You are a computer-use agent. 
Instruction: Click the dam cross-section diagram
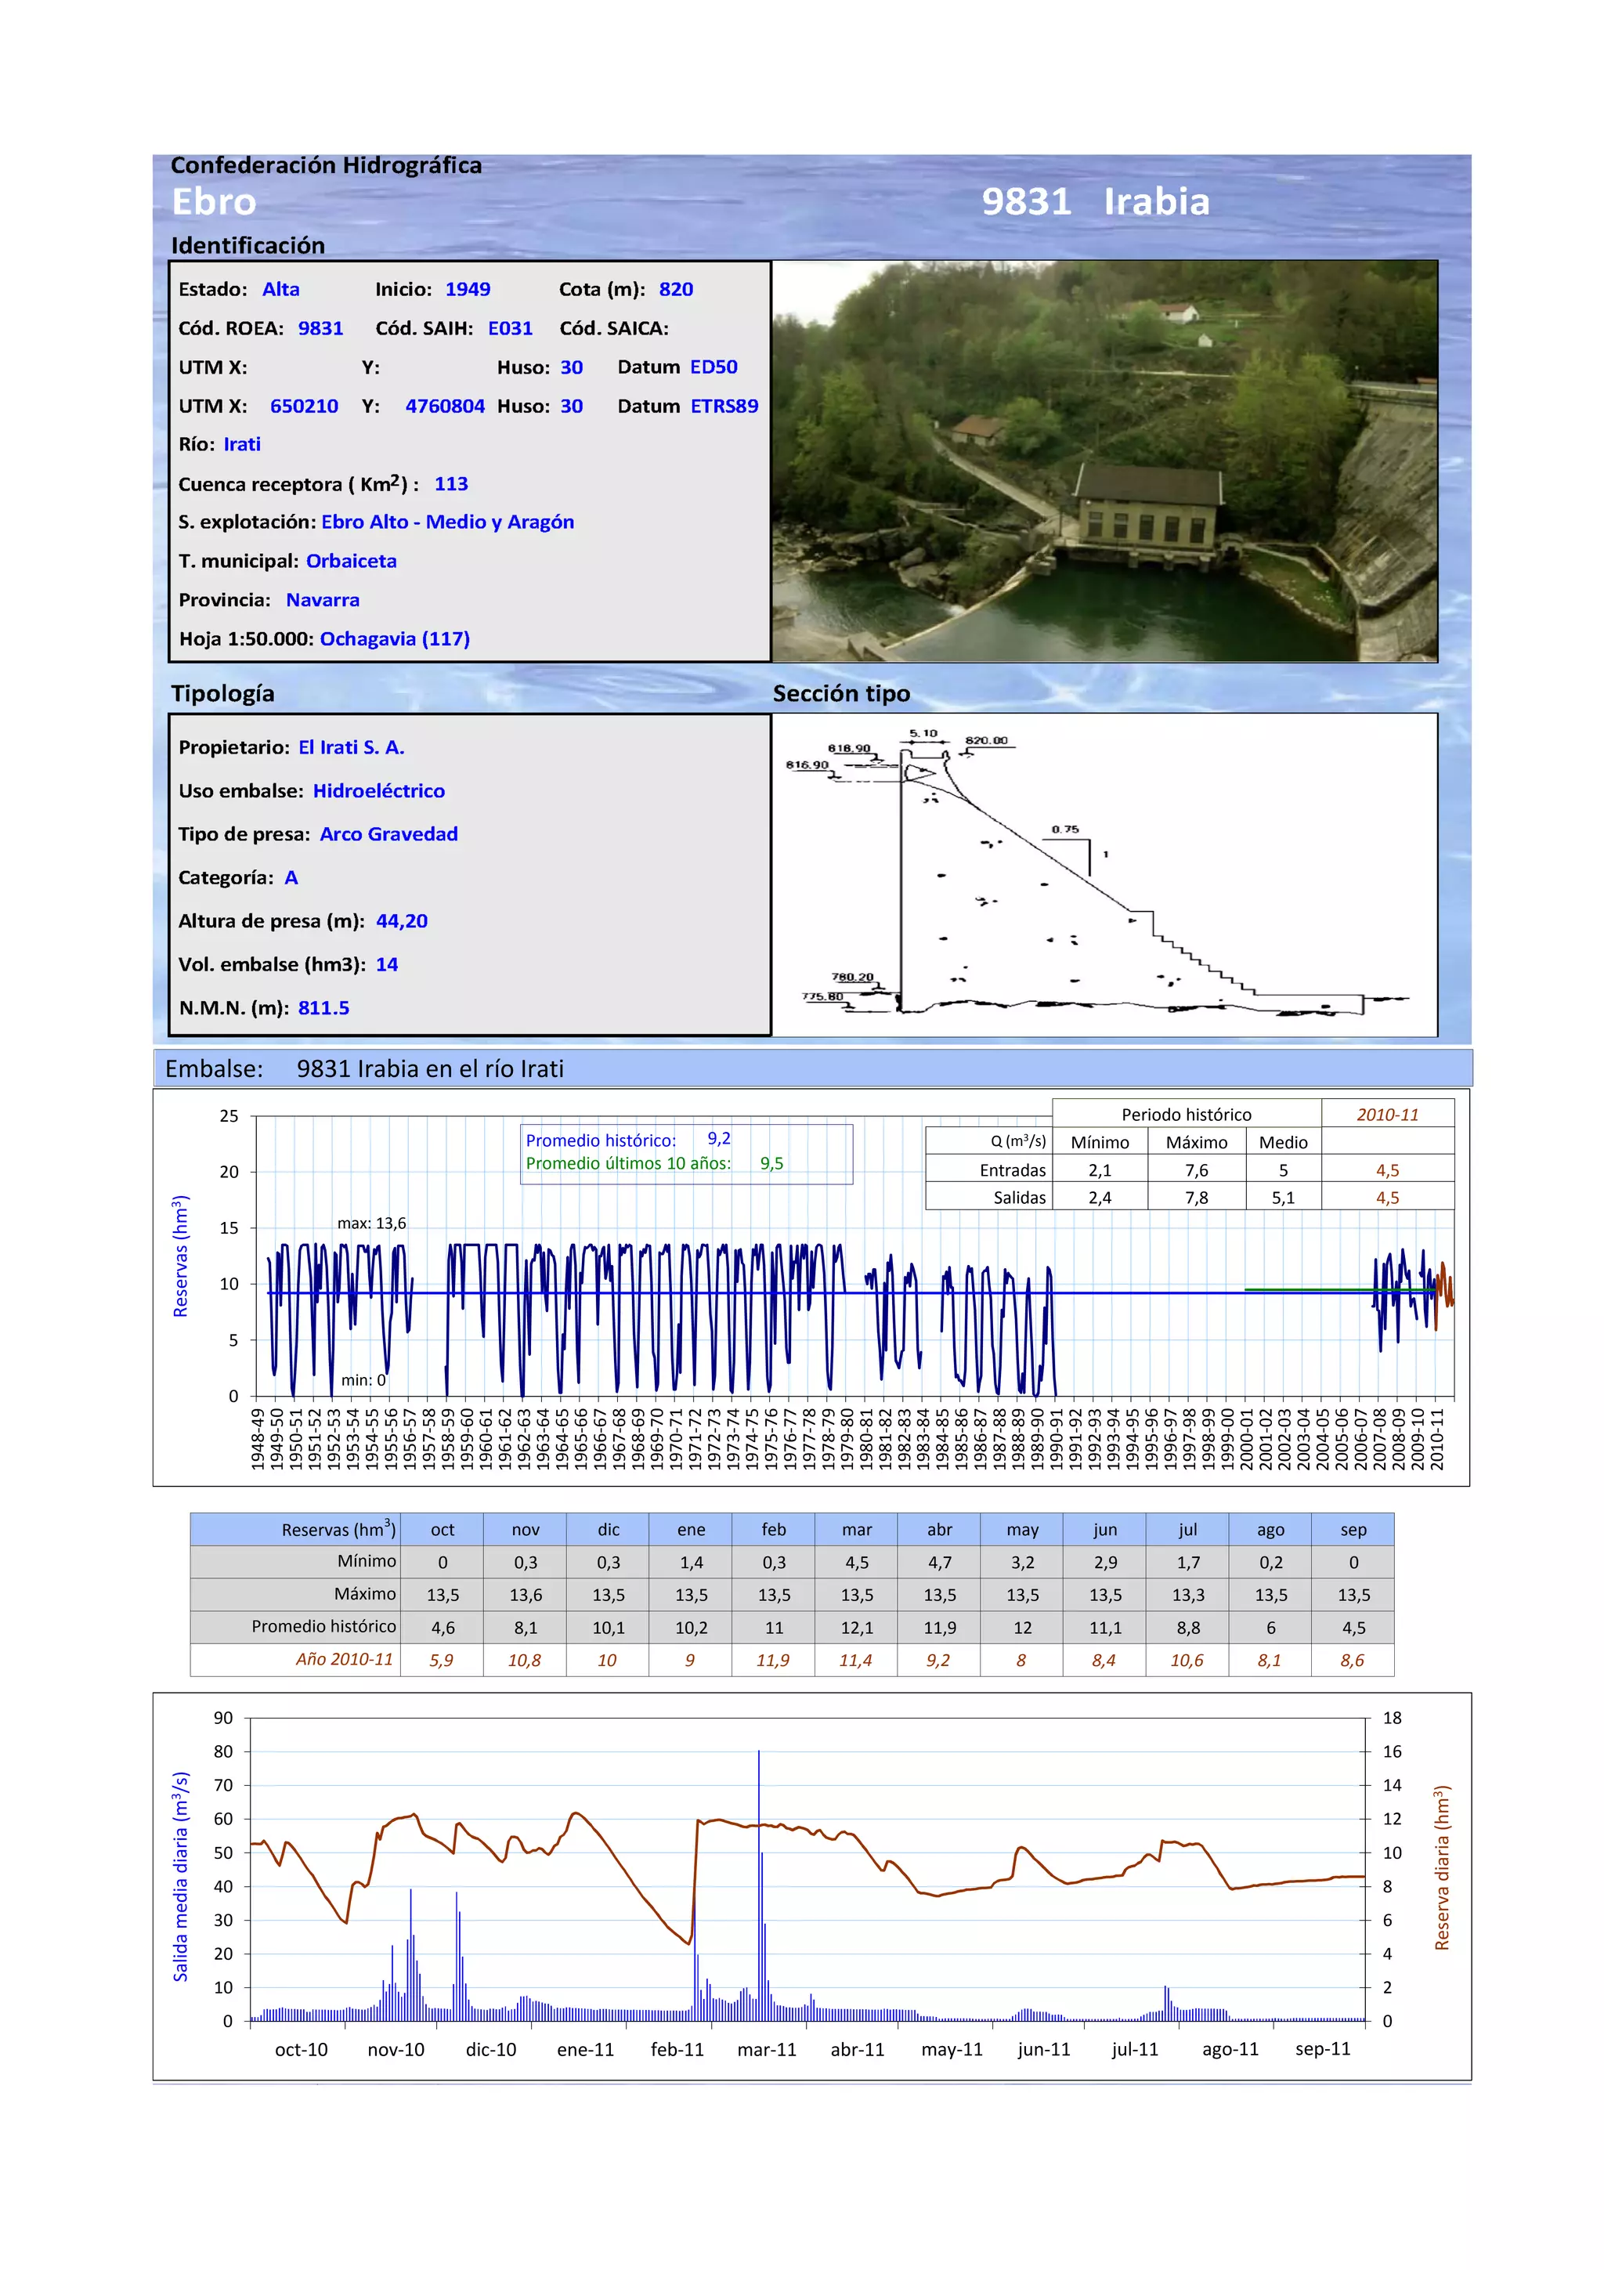pyautogui.click(x=1104, y=875)
